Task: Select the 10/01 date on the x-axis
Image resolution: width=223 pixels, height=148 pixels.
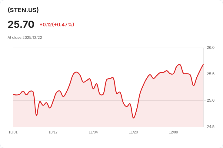Action: (x=13, y=132)
